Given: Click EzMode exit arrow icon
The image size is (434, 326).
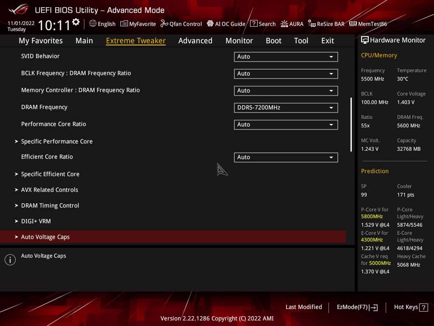Looking at the screenshot, I should (374, 307).
